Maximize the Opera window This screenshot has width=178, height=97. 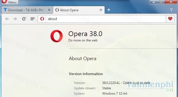[161, 2]
